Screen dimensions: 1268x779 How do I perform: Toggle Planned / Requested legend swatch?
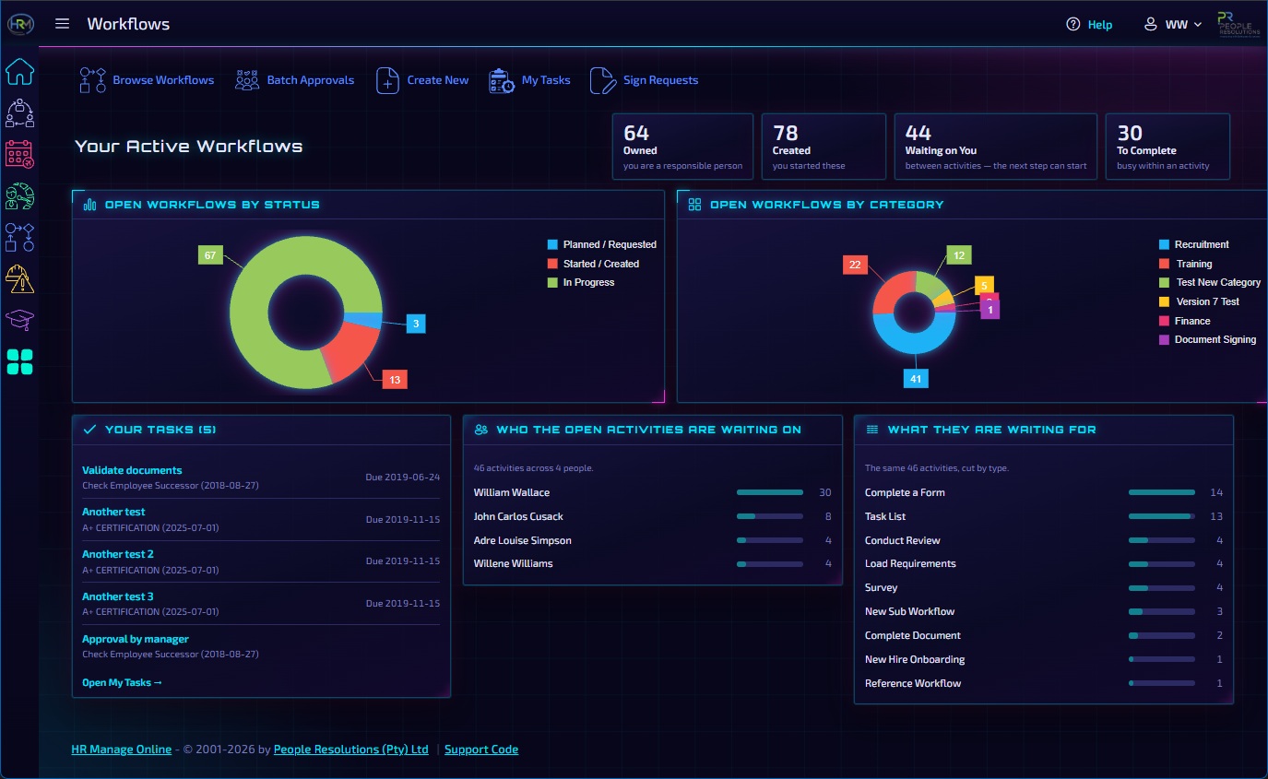[552, 244]
